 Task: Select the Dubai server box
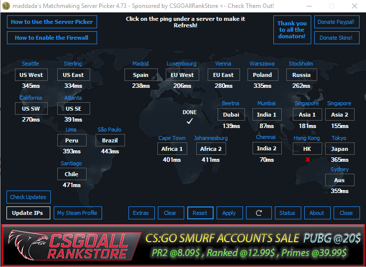click(x=231, y=115)
